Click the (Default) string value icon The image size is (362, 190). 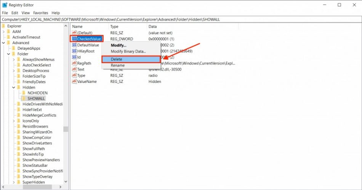click(74, 33)
